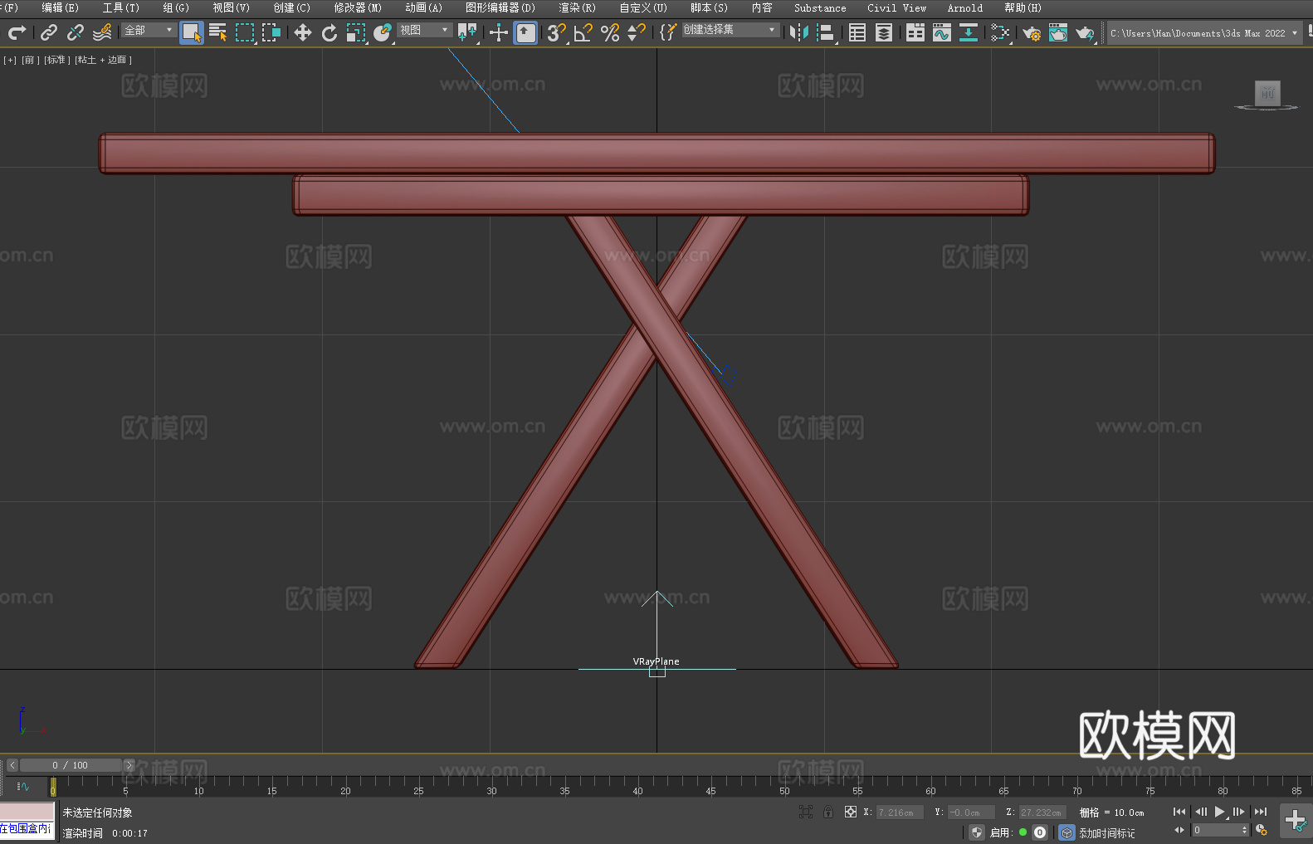Activate the Select Object tool
Image resolution: width=1313 pixels, height=844 pixels.
click(192, 32)
